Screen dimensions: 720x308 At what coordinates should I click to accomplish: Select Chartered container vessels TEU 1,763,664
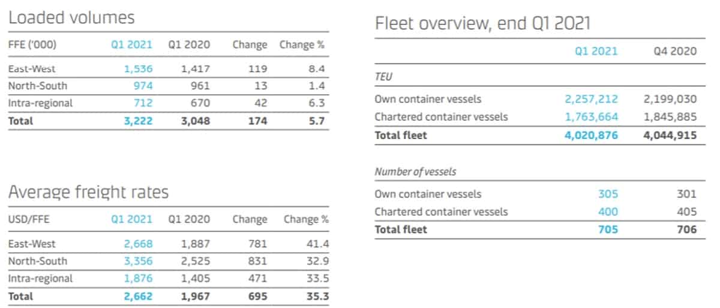[x=591, y=116]
